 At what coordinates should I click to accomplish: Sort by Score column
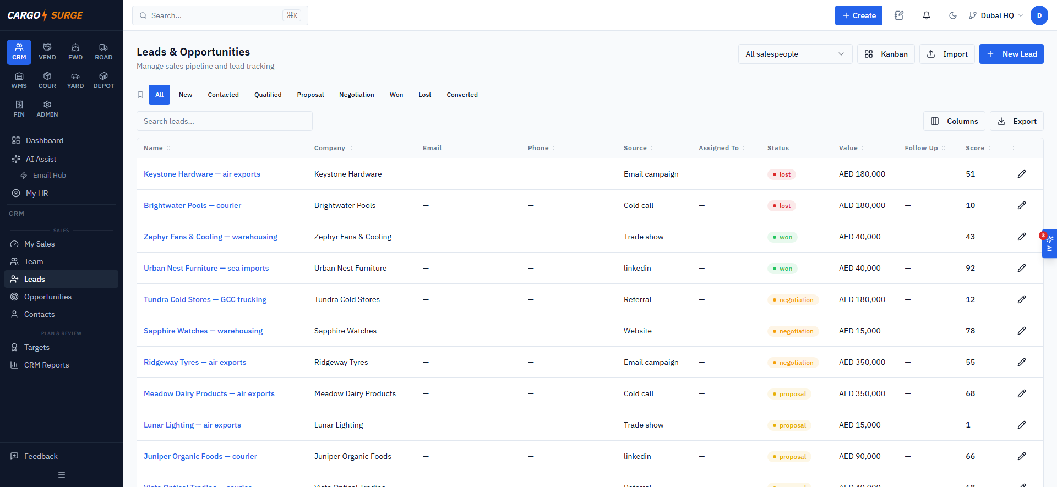point(979,148)
